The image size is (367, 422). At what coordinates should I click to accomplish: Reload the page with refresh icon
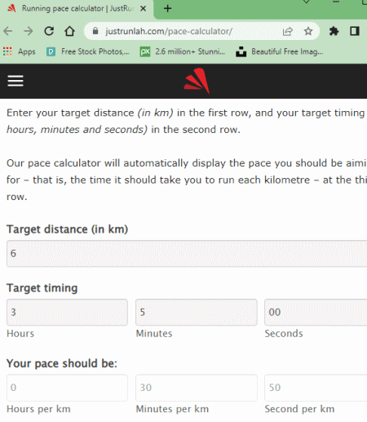pos(49,31)
